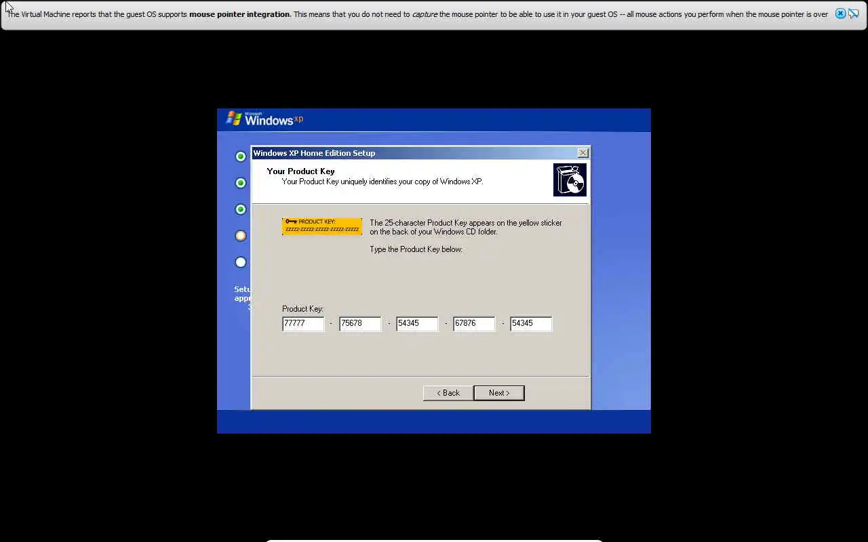The height and width of the screenshot is (542, 868).
Task: Close the Windows XP Home Edition Setup dialog
Action: (x=583, y=153)
